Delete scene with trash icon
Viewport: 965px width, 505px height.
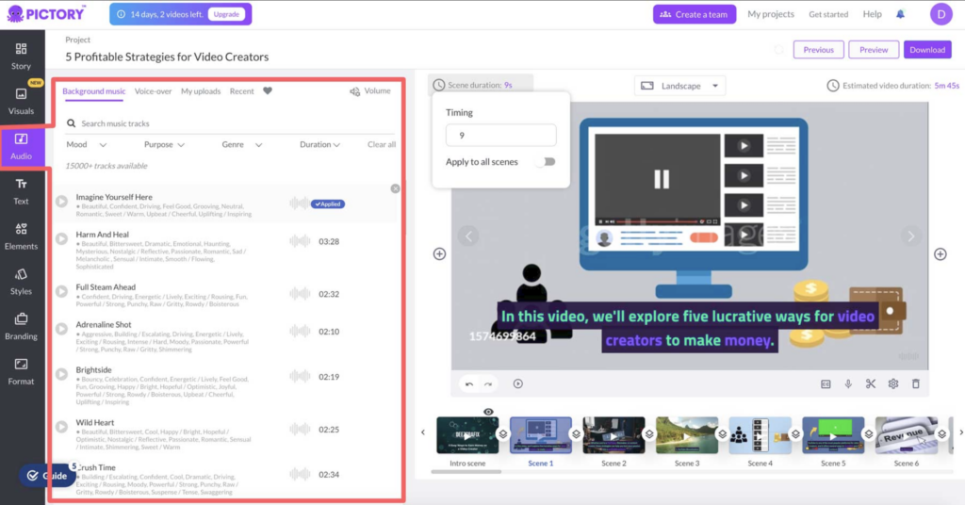point(916,383)
